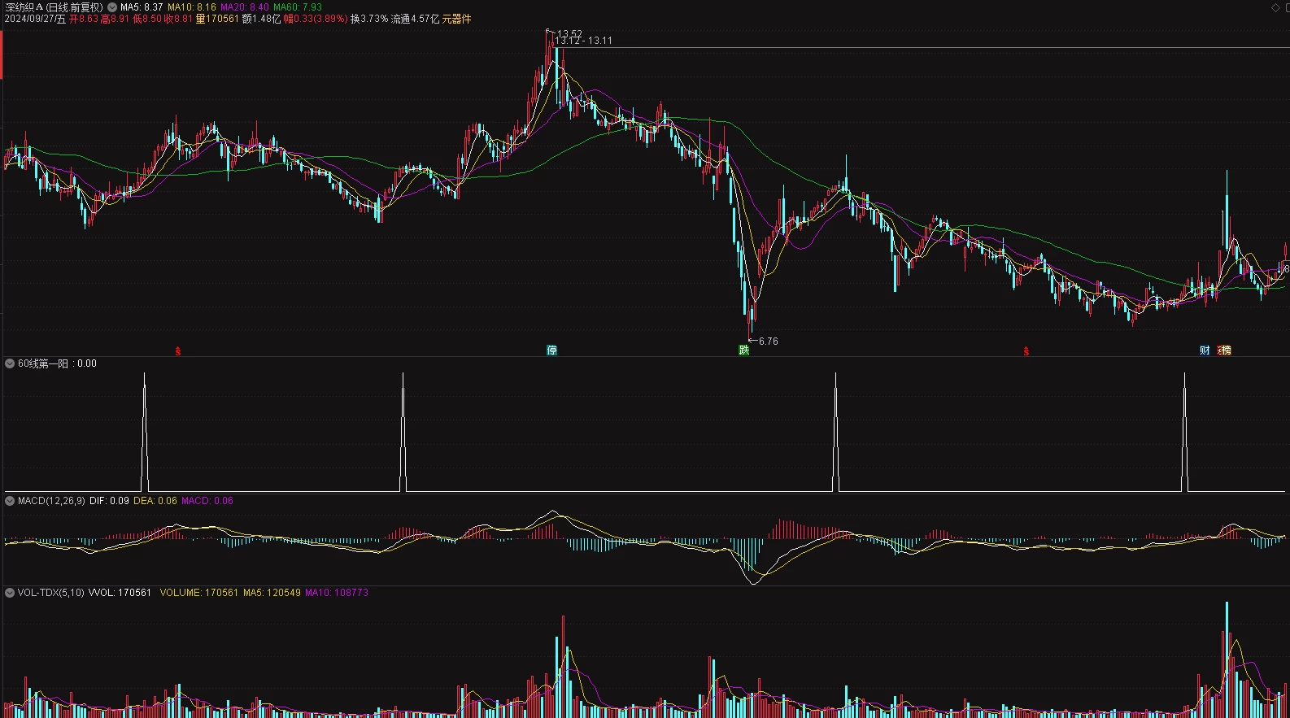The image size is (1290, 718).
Task: Click the blue 财 financial report marker
Action: pos(1205,350)
